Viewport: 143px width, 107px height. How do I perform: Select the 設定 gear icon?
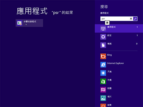(x=103, y=37)
